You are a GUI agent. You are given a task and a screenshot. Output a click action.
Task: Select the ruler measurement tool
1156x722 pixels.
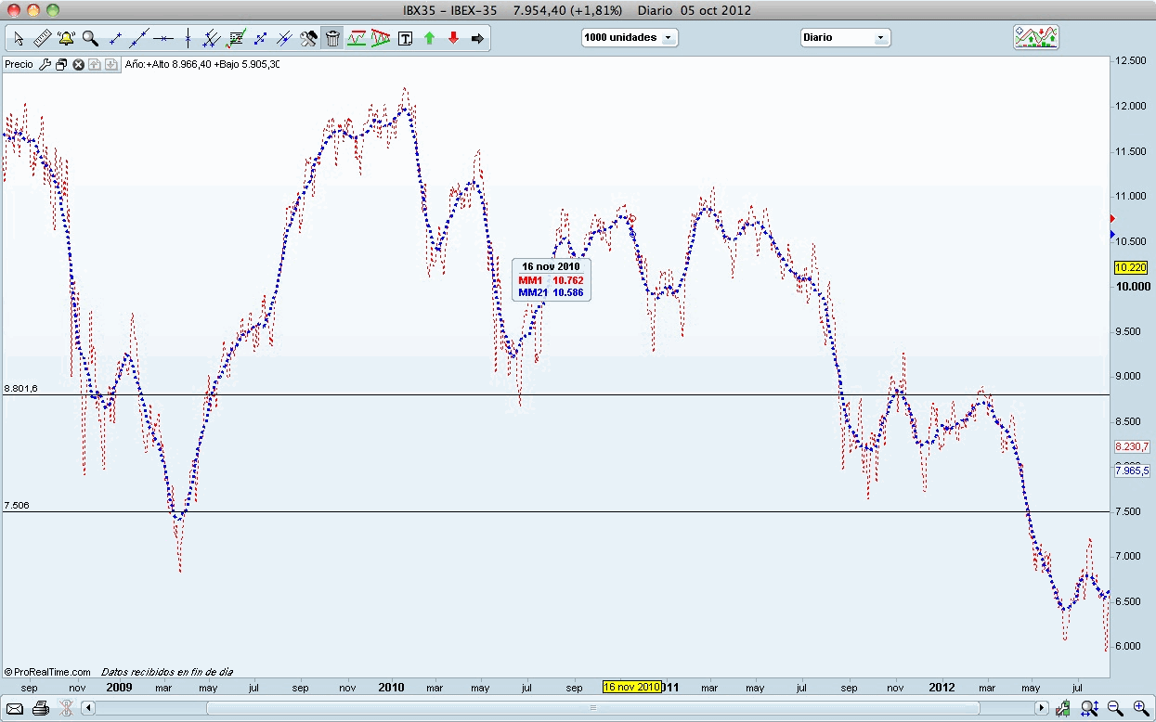coord(43,38)
